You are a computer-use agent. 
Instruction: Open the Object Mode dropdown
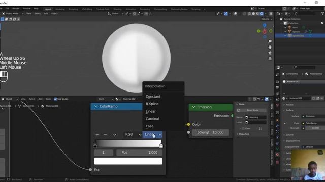pos(13,14)
